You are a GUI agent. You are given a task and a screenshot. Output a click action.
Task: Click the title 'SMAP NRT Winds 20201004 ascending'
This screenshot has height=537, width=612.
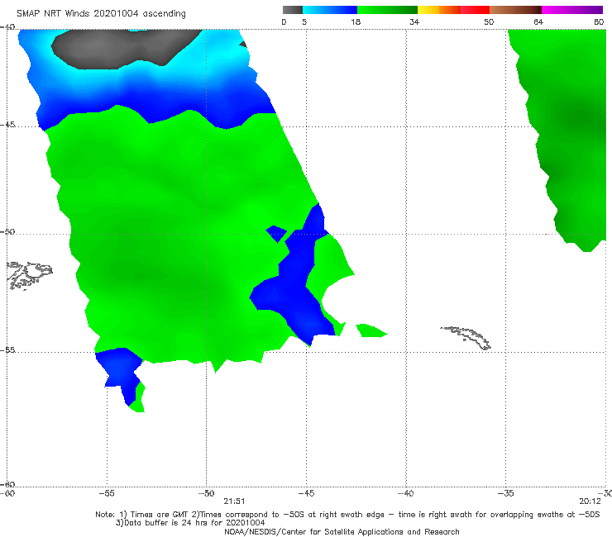tap(101, 14)
